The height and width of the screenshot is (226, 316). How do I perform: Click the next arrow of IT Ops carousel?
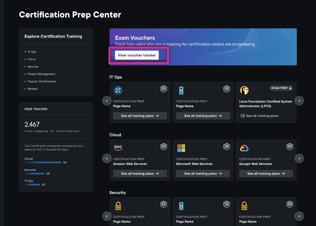click(299, 101)
